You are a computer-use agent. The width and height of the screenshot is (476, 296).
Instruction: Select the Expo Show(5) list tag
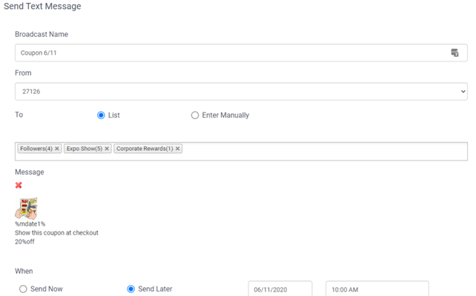84,149
